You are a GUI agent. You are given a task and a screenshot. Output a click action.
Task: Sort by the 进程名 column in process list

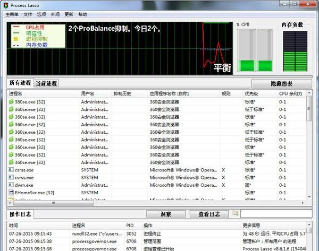tap(15, 93)
